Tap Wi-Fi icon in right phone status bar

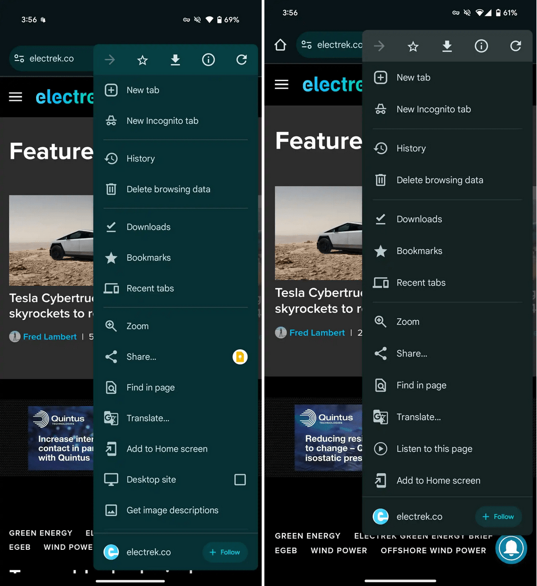click(x=479, y=13)
